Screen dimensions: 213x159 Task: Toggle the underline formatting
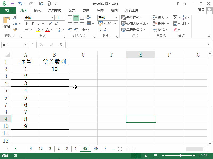(x=38, y=23)
